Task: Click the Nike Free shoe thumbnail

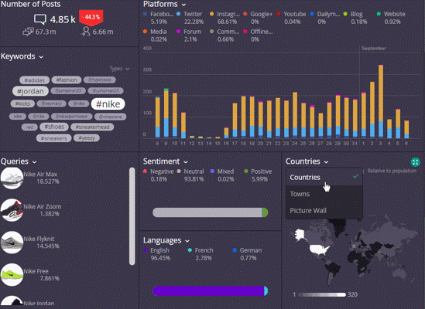Action: pos(12,275)
